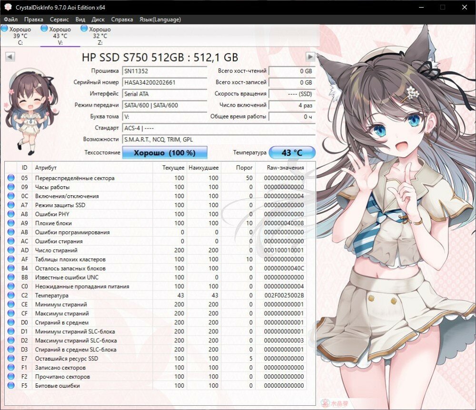Click the ID column header

[x=24, y=168]
